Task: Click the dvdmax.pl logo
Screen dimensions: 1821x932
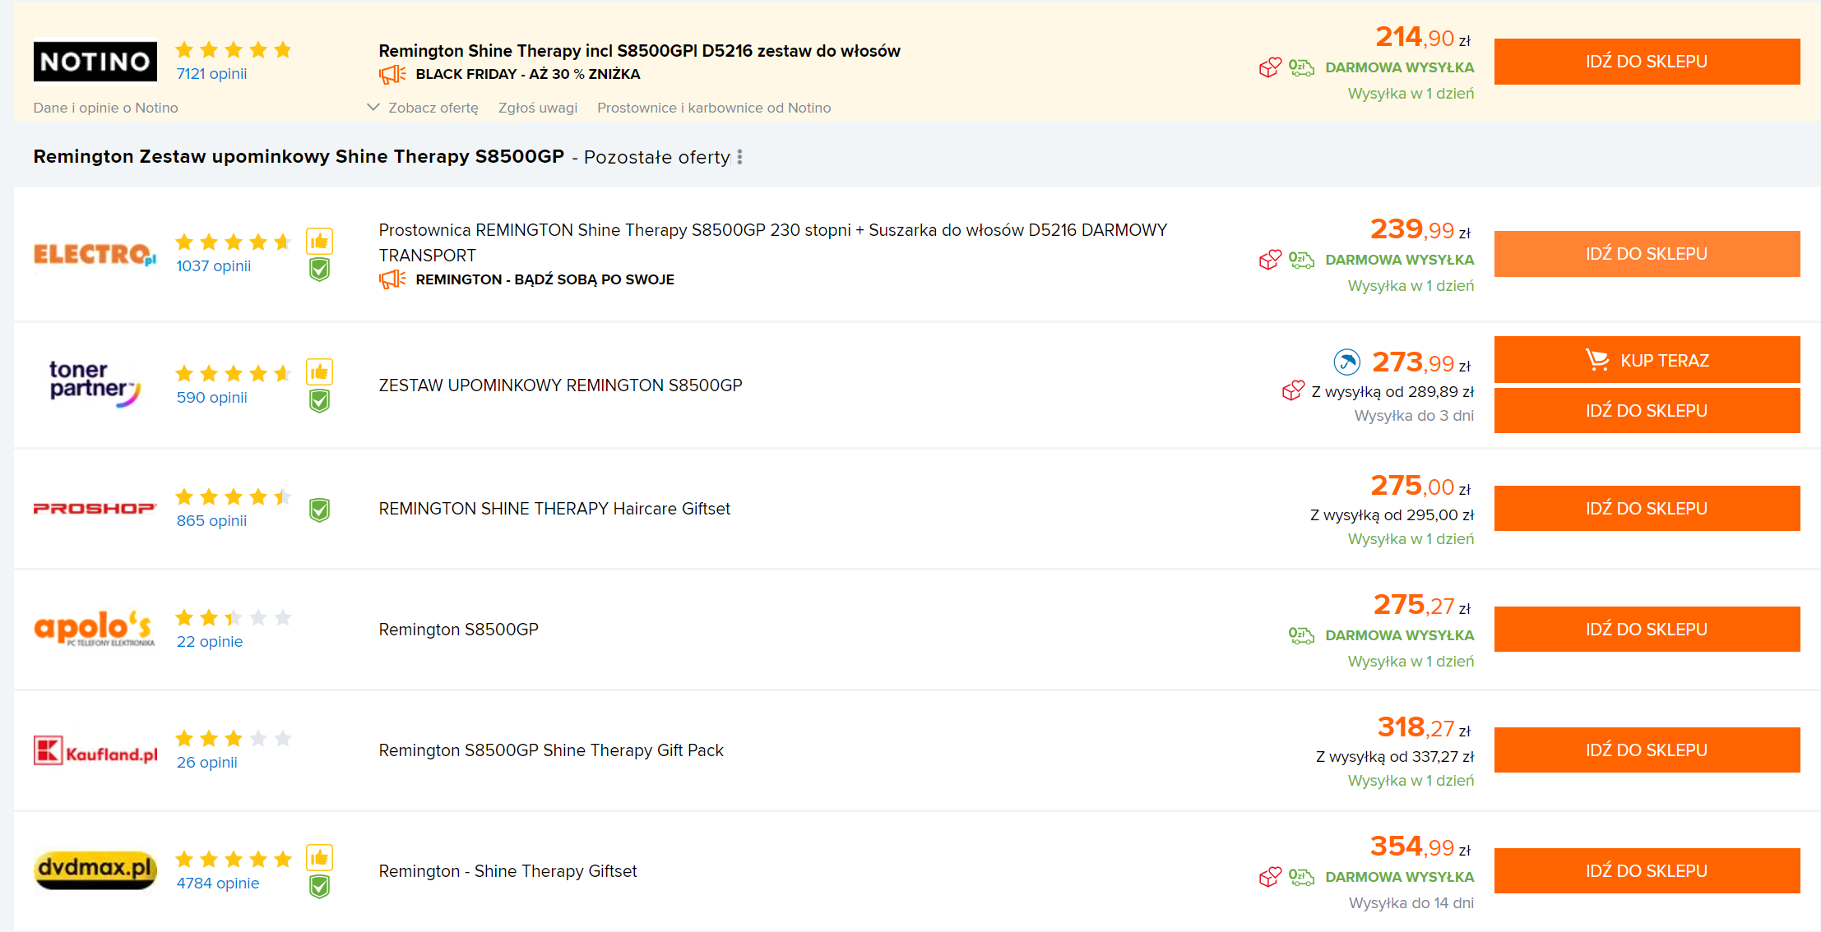Action: point(95,870)
